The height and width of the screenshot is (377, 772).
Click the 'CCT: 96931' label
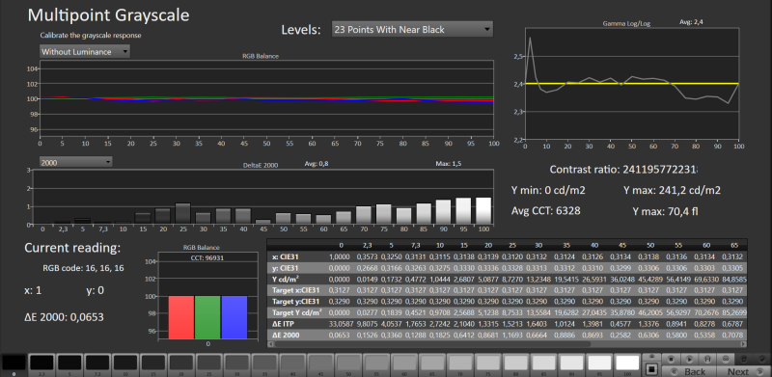click(x=207, y=257)
